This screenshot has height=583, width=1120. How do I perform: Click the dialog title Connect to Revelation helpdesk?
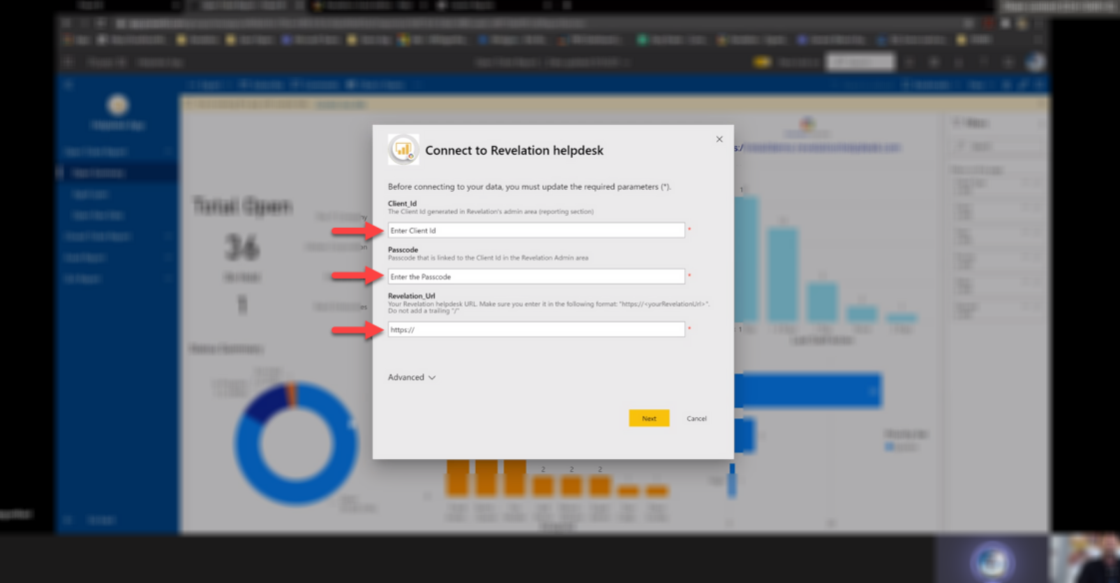click(515, 151)
